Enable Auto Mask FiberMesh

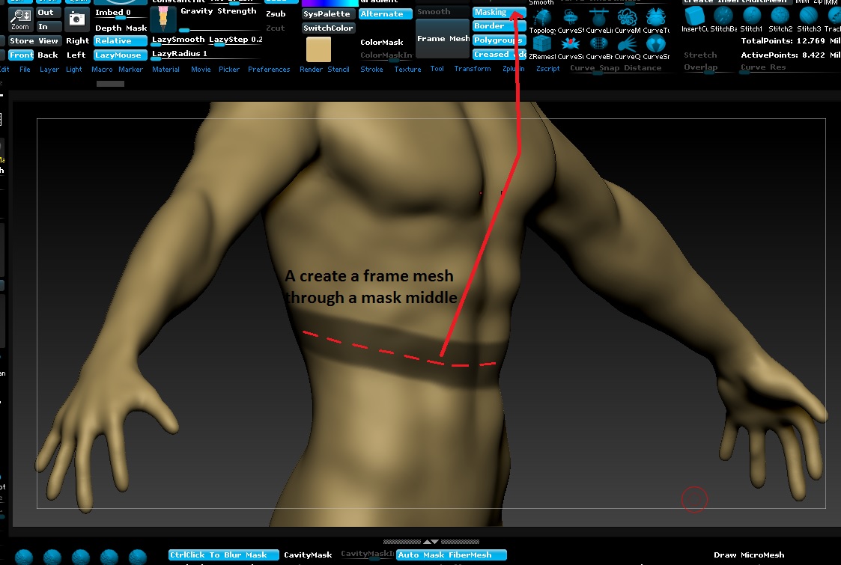451,555
